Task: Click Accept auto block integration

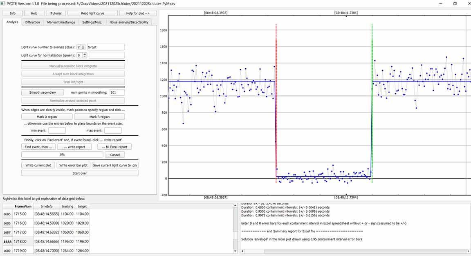Action: click(x=73, y=74)
